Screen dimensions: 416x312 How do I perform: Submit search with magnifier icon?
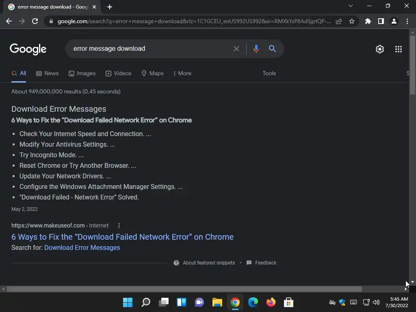coord(272,49)
